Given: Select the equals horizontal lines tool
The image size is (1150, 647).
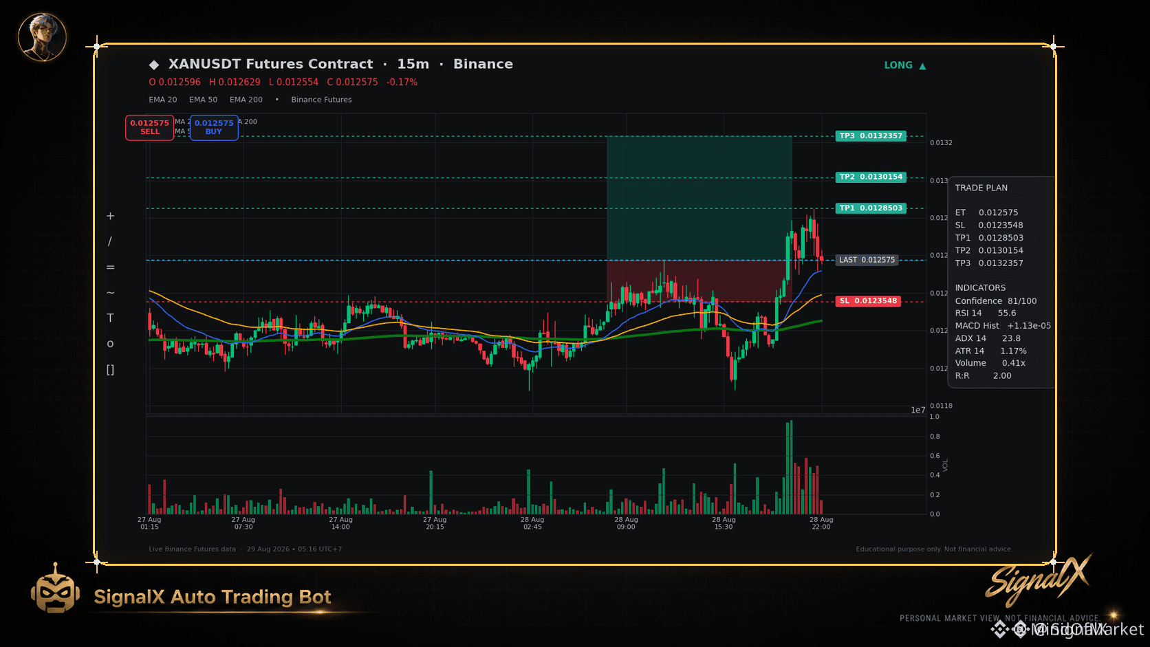Looking at the screenshot, I should (110, 267).
